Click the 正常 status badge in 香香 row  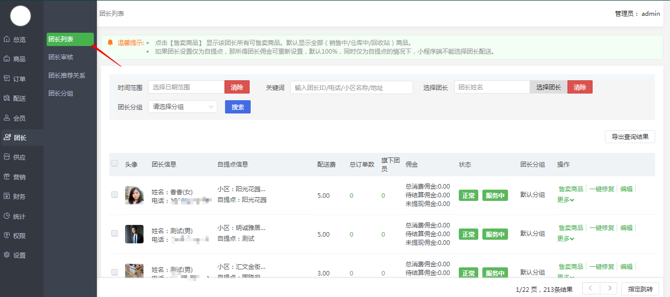pos(469,195)
